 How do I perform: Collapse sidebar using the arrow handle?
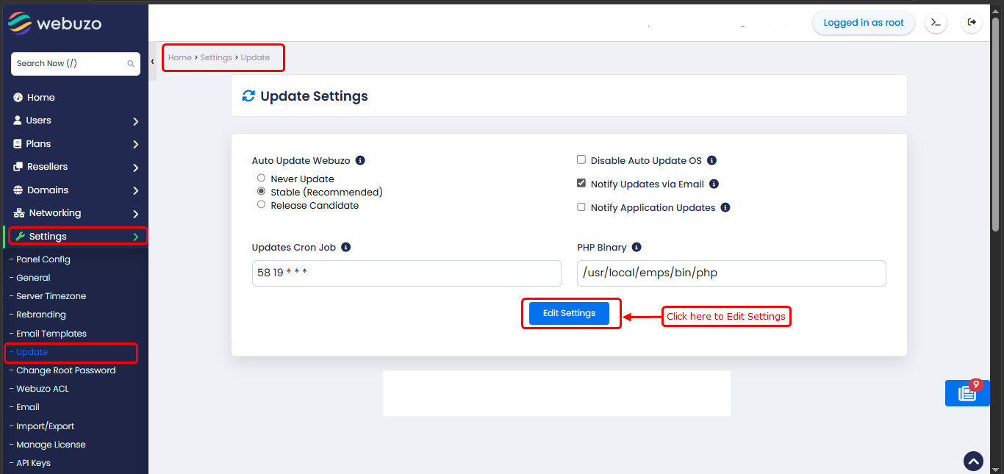pos(153,62)
